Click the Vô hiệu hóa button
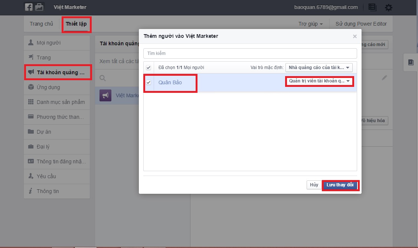The image size is (418, 248). pos(374,121)
